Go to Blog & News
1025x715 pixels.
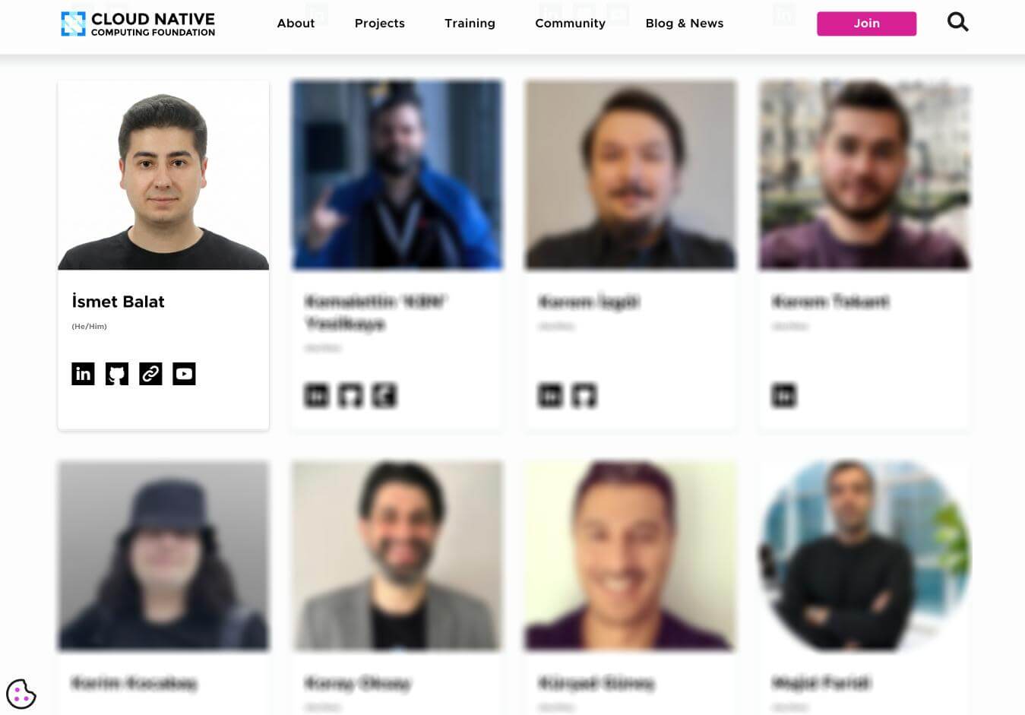685,24
